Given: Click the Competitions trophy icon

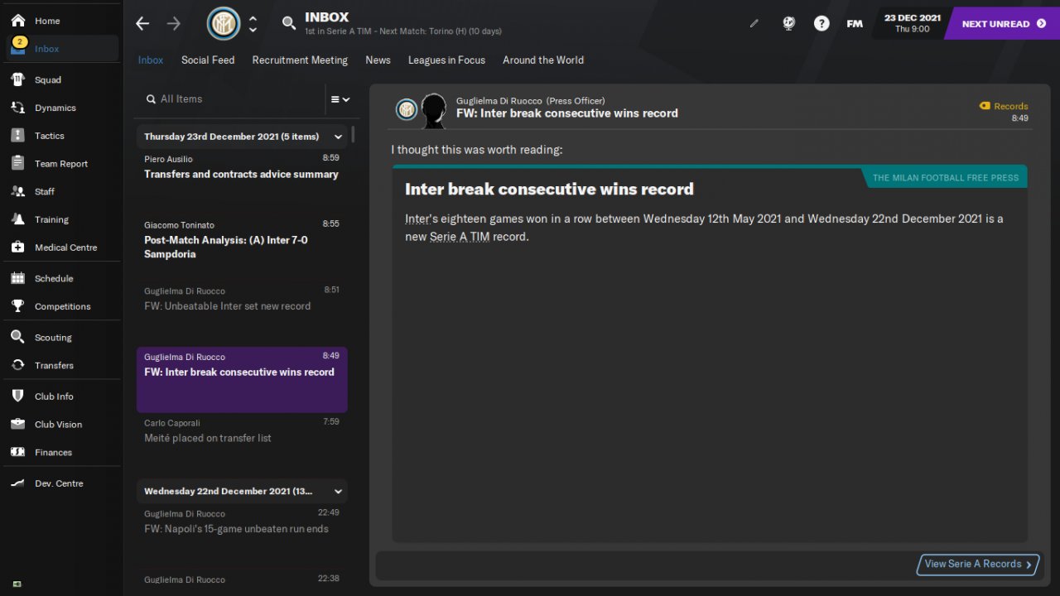Looking at the screenshot, I should [18, 306].
